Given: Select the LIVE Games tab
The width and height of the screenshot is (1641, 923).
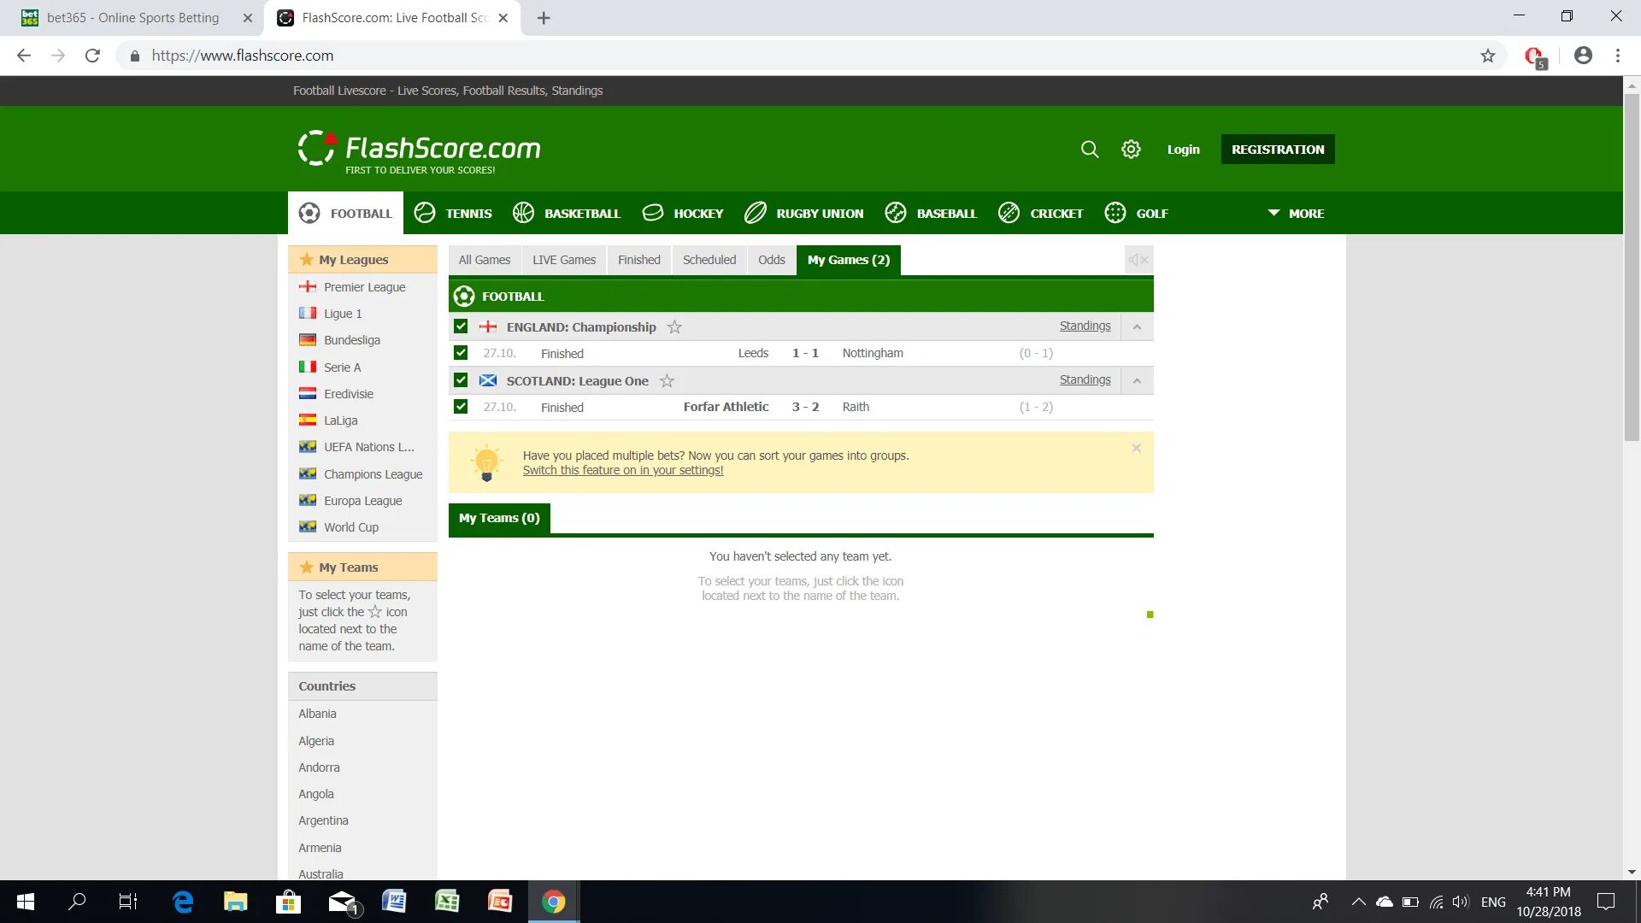Looking at the screenshot, I should (x=563, y=259).
